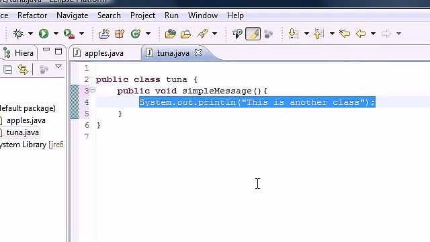Select tuna.java in explorer tree

(x=23, y=132)
